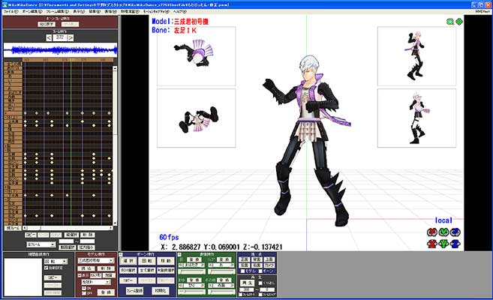Toggle the フレームスタート checkbox in play panel
The height and width of the screenshot is (300, 493).
click(x=241, y=295)
